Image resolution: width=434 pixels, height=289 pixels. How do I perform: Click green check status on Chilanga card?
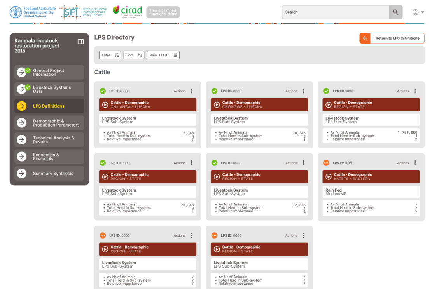[x=103, y=91]
